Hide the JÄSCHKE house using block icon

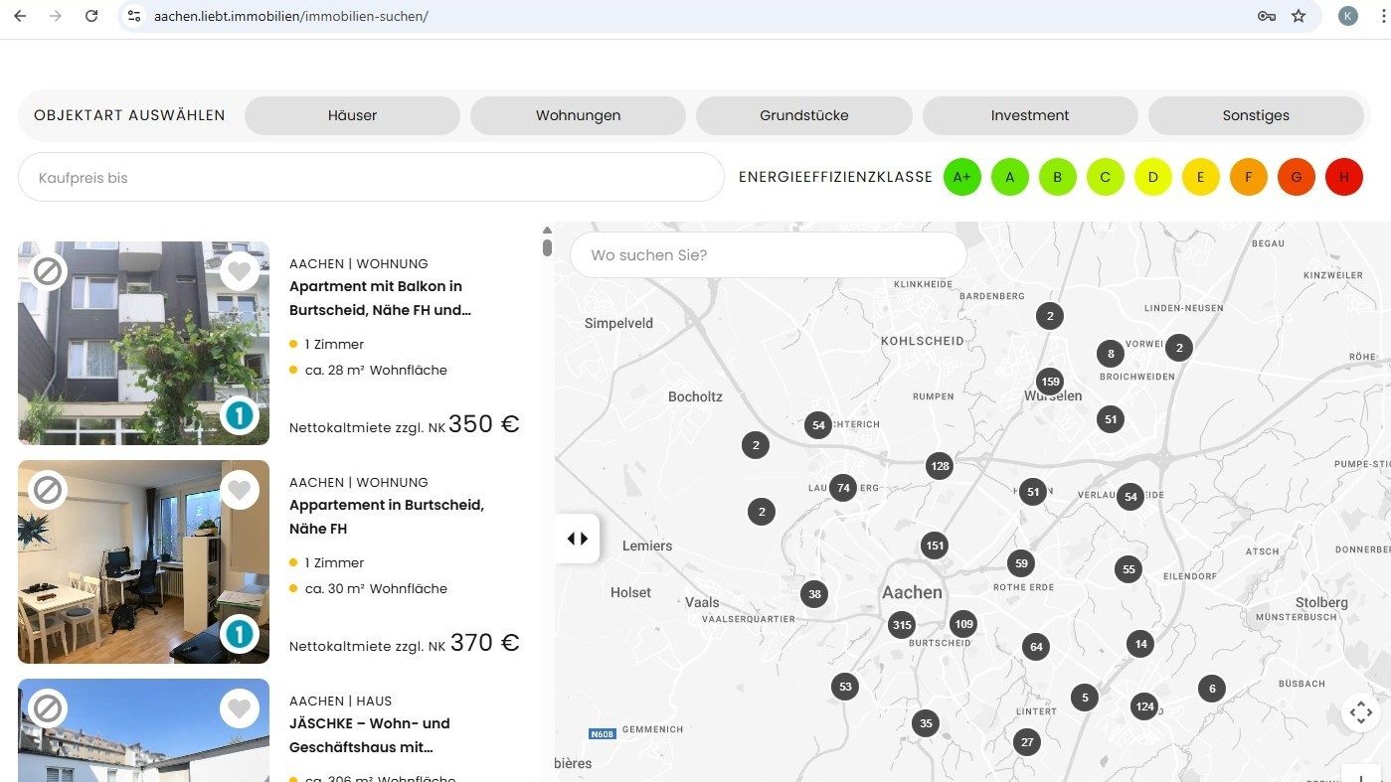[48, 707]
